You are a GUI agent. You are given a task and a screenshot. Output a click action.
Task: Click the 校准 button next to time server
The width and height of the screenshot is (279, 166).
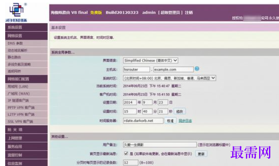pos(170,121)
